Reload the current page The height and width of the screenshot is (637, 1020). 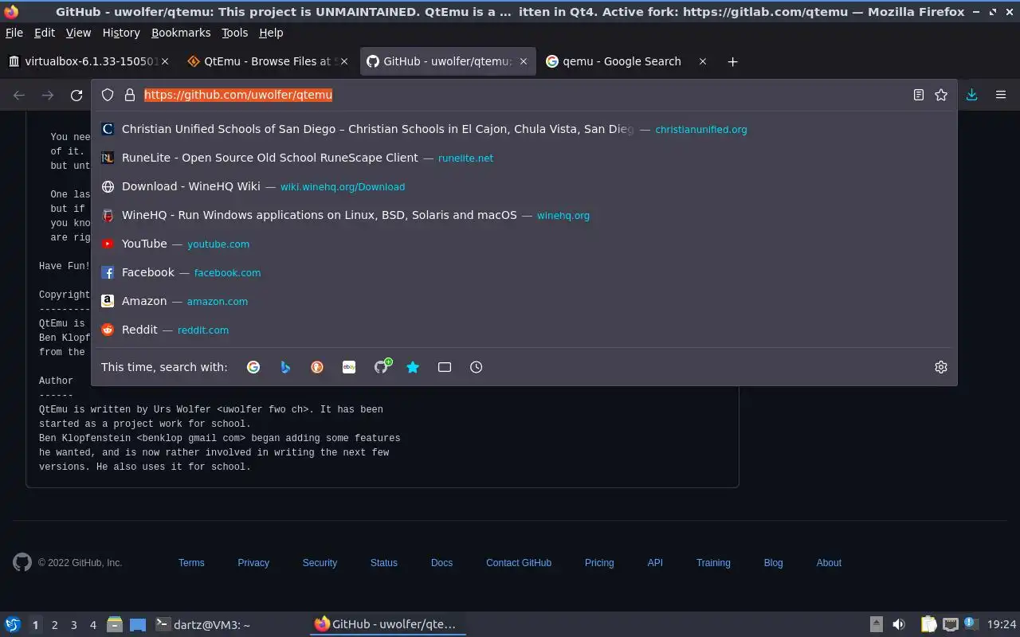(x=76, y=96)
